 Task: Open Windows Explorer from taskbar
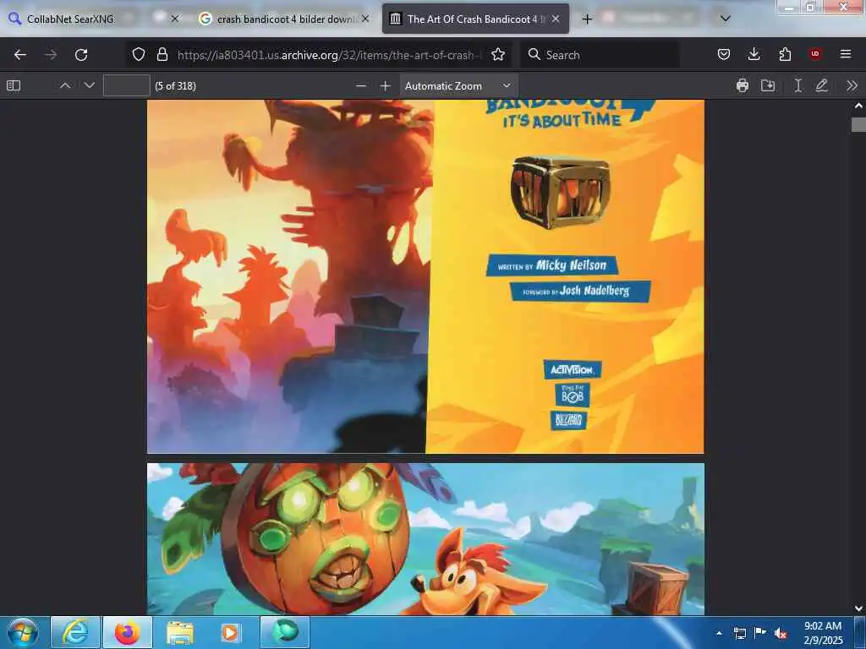point(180,632)
